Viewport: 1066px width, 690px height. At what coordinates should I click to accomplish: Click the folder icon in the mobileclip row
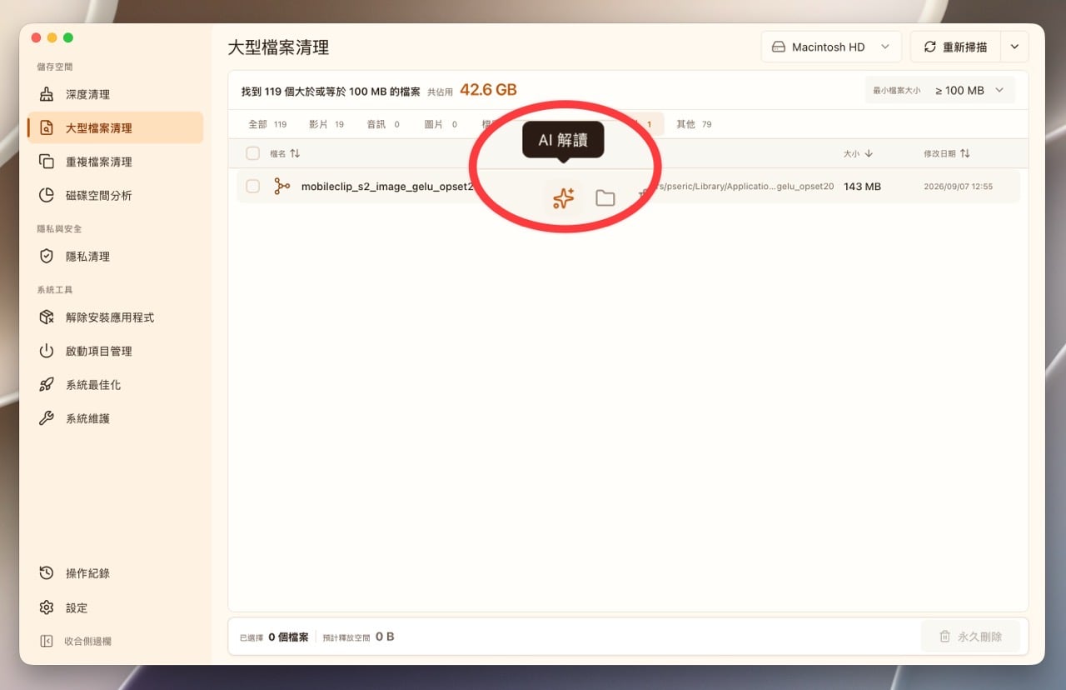coord(605,198)
